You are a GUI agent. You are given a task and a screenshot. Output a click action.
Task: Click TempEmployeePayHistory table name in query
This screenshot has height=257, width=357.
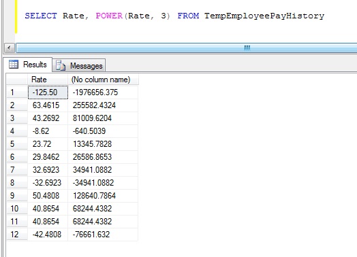[x=264, y=16]
